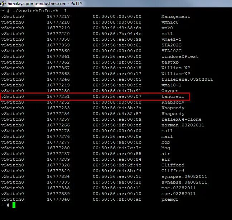
Task: Click MAC address 00:50:56:ae:00:84
Action: pyautogui.click(x=117, y=160)
